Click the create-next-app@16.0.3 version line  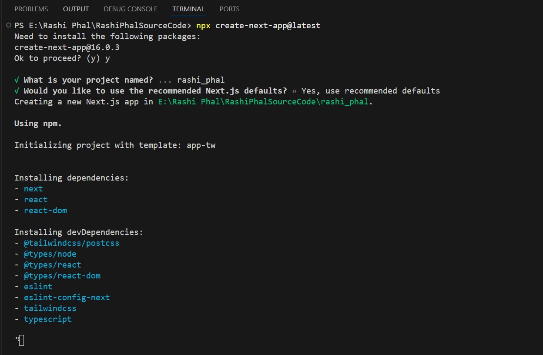(x=67, y=47)
